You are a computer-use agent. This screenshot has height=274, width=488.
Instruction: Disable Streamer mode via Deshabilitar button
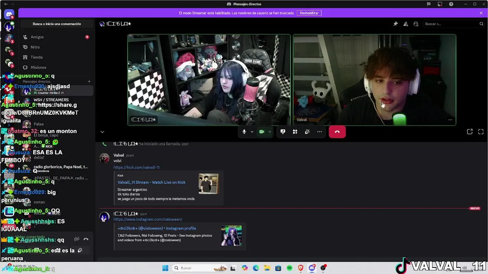point(309,13)
